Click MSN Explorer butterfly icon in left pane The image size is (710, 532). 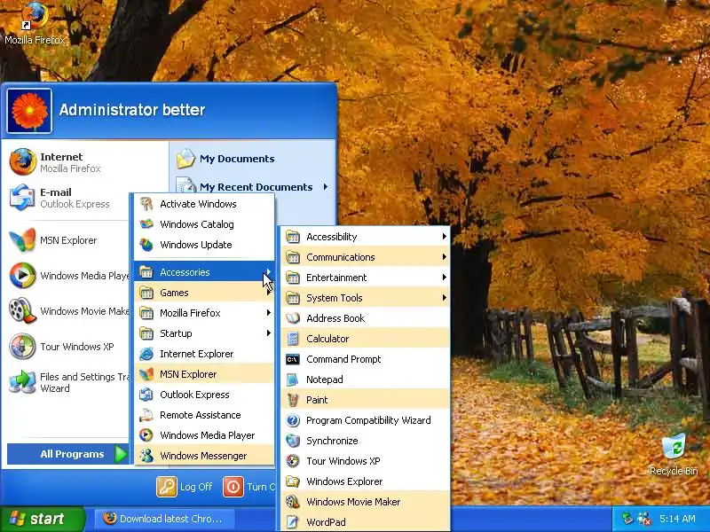click(22, 240)
